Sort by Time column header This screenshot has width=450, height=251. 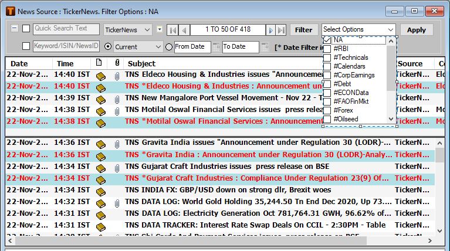[x=65, y=63]
